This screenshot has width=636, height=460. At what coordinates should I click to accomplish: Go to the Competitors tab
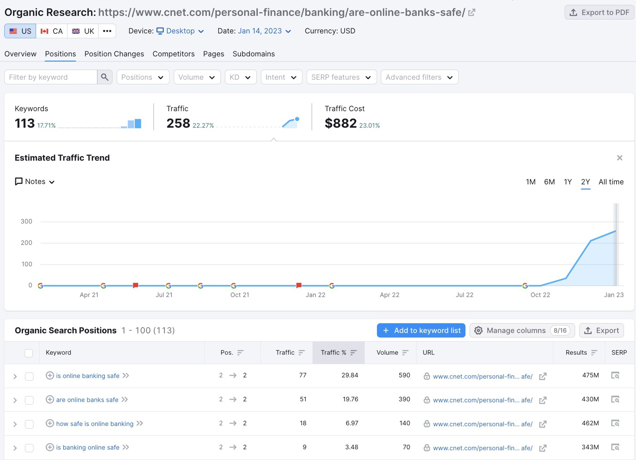coord(173,54)
